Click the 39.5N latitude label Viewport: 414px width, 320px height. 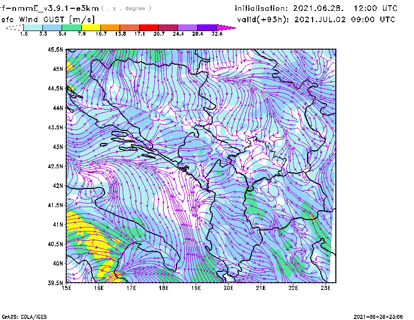(x=55, y=283)
